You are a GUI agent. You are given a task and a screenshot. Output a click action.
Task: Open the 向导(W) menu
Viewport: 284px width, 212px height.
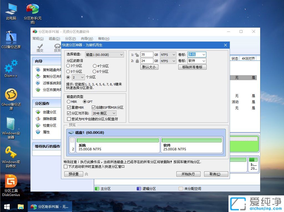pos(87,39)
